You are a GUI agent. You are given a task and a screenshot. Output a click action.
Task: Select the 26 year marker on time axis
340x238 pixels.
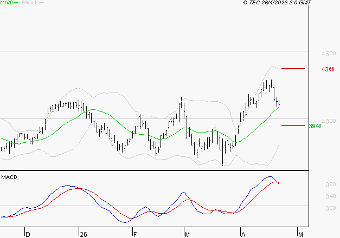84,235
